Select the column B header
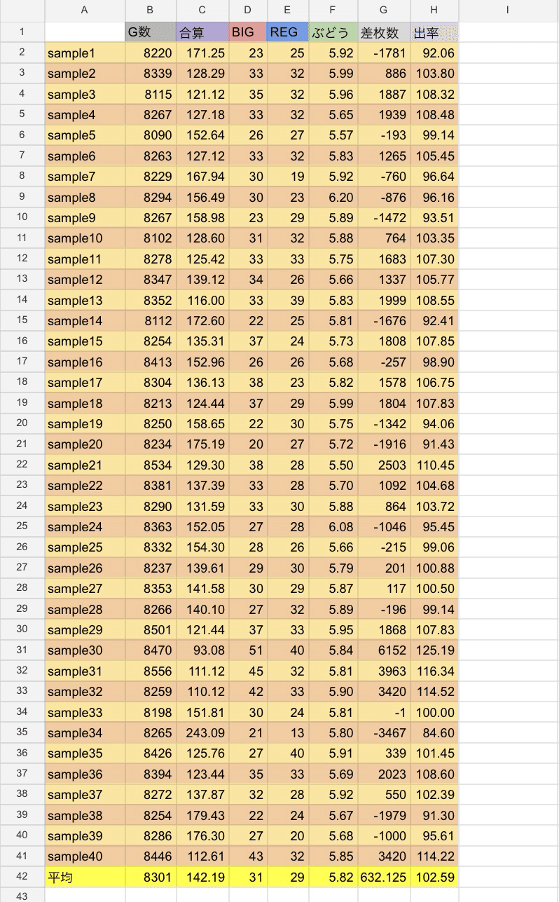 click(x=151, y=10)
